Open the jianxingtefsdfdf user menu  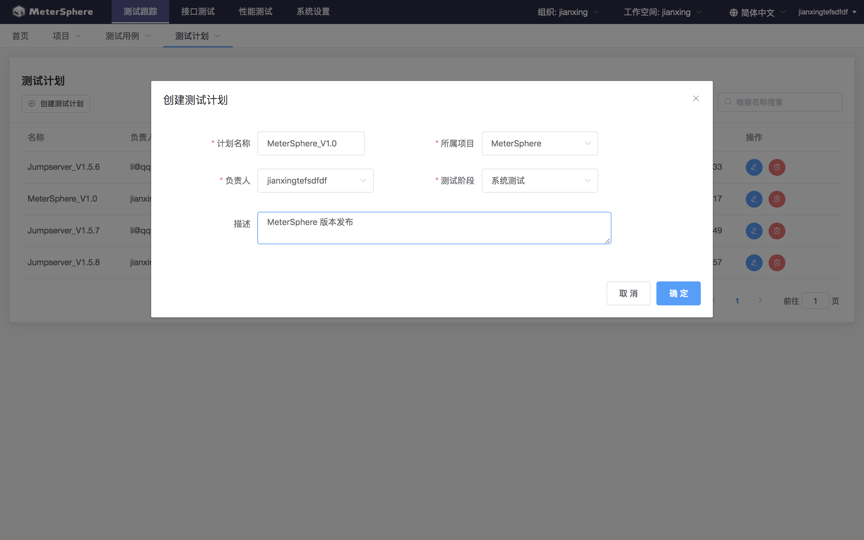827,12
